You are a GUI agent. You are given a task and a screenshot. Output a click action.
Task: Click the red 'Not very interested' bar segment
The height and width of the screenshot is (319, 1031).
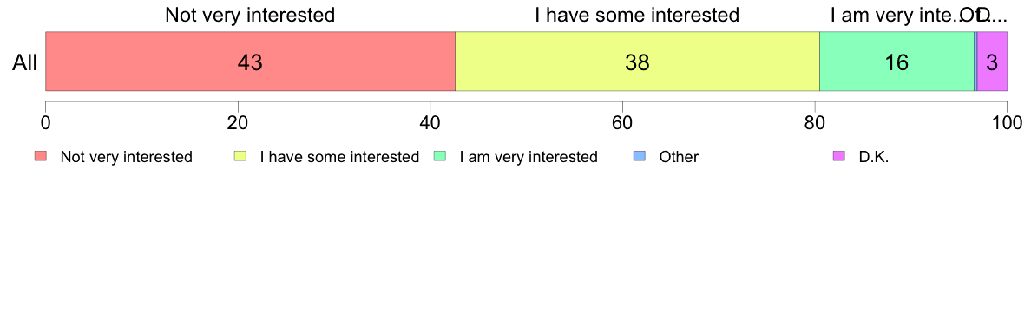click(x=250, y=61)
